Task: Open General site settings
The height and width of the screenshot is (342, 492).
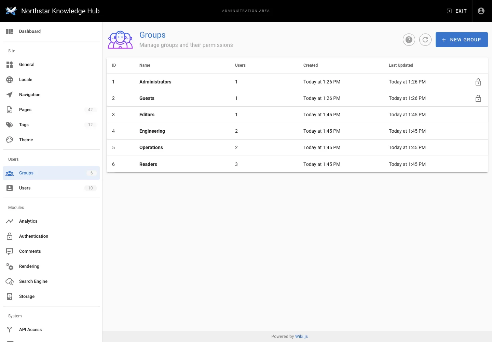Action: [51, 65]
